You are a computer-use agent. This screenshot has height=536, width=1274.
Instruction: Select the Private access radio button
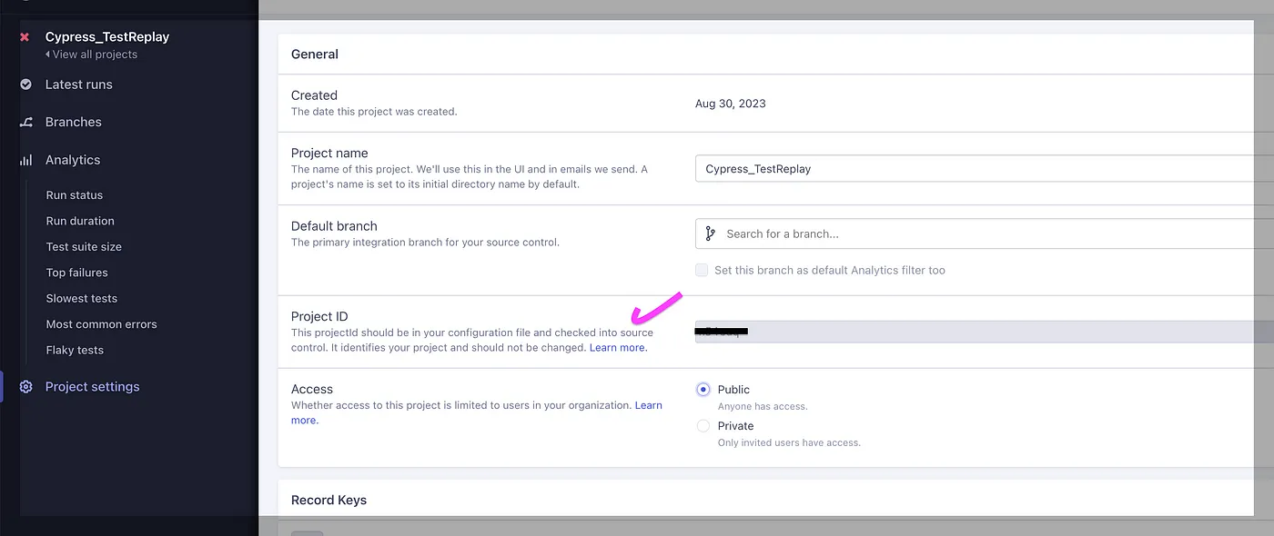(x=703, y=426)
